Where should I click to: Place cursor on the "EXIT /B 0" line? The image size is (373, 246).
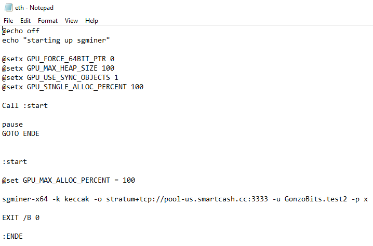click(x=21, y=218)
